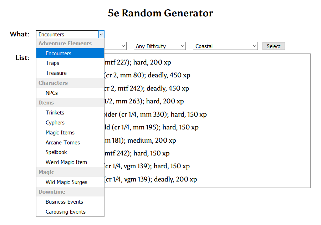Screen dimensions: 321x225
Task: Open the What combo box dropdown arrow
Action: point(101,34)
